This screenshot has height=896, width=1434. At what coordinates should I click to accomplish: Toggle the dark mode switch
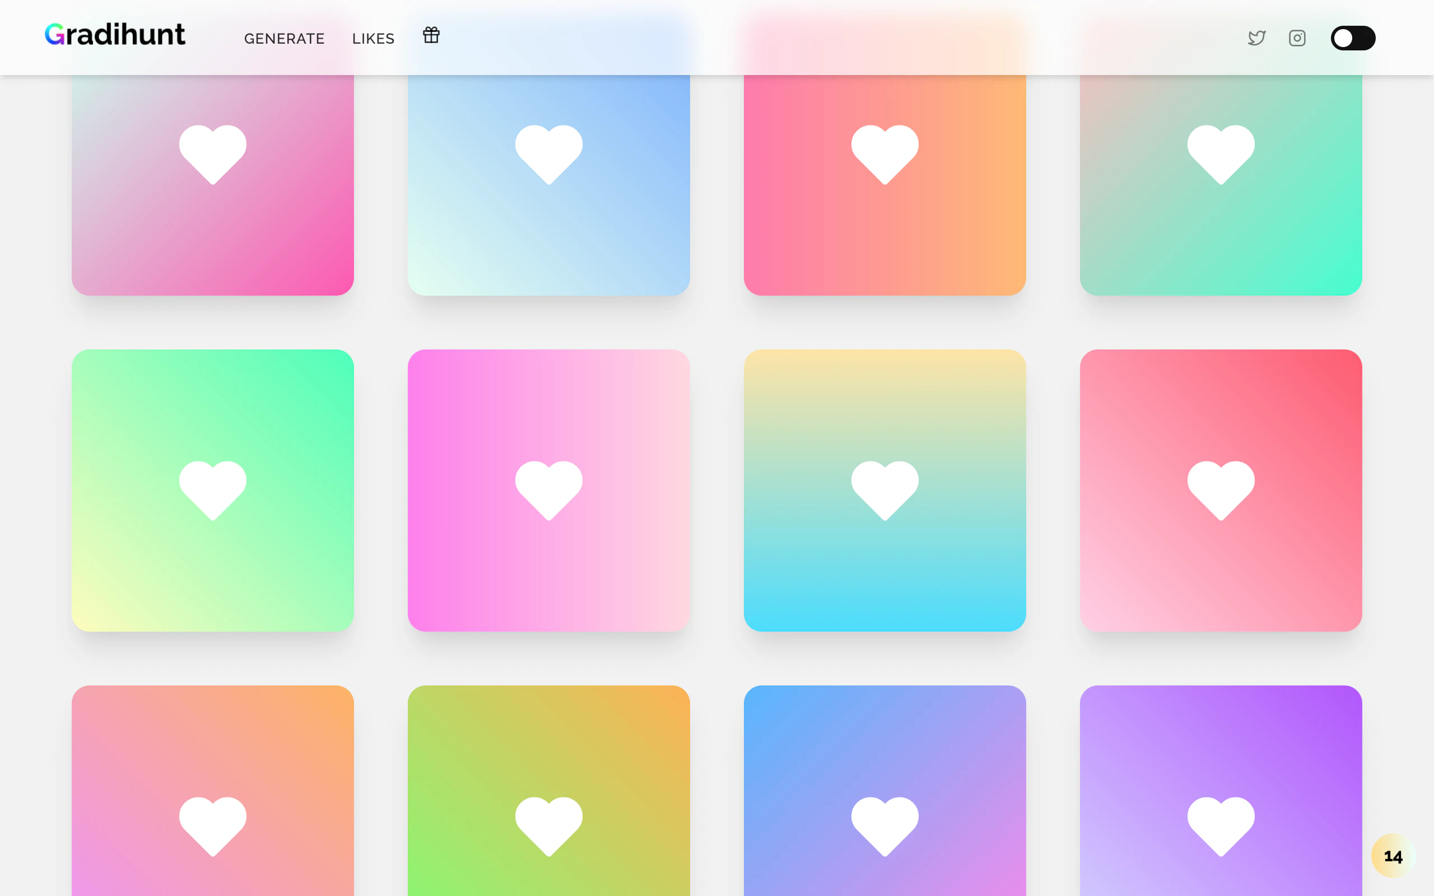[x=1353, y=38]
